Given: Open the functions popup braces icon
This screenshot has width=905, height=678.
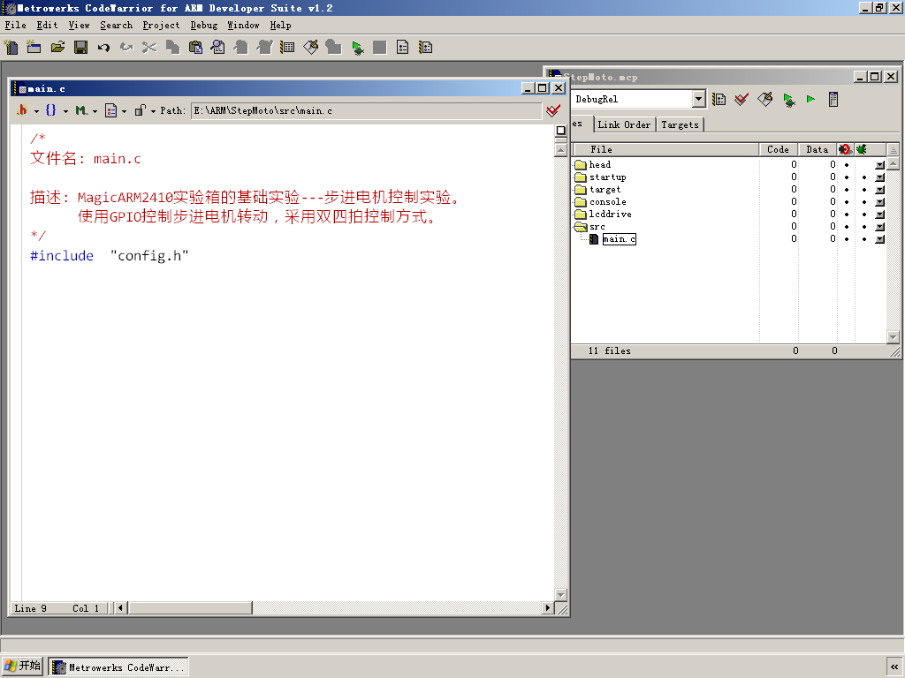Looking at the screenshot, I should [x=56, y=110].
